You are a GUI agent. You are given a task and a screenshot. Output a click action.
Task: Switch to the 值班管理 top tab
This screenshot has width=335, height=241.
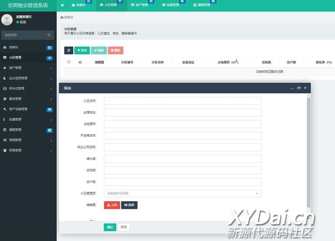(x=201, y=5)
